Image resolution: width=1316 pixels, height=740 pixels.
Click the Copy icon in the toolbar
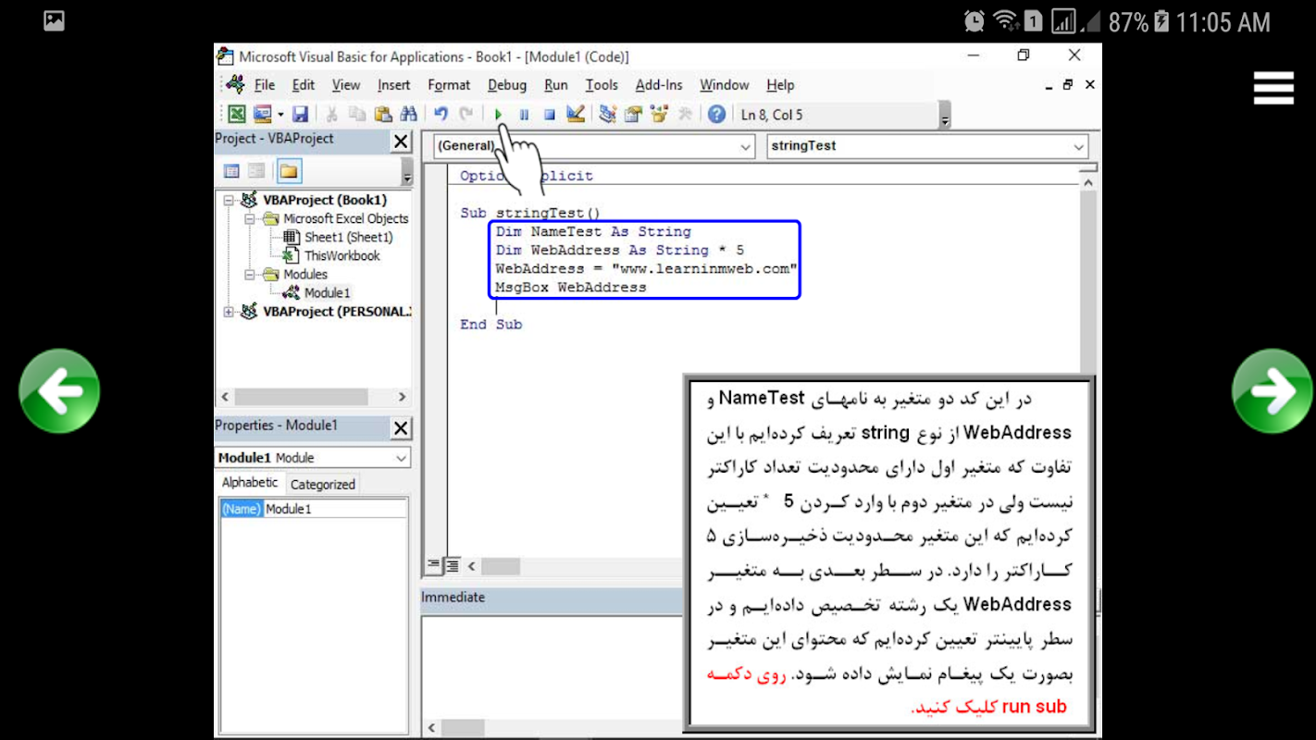(357, 115)
